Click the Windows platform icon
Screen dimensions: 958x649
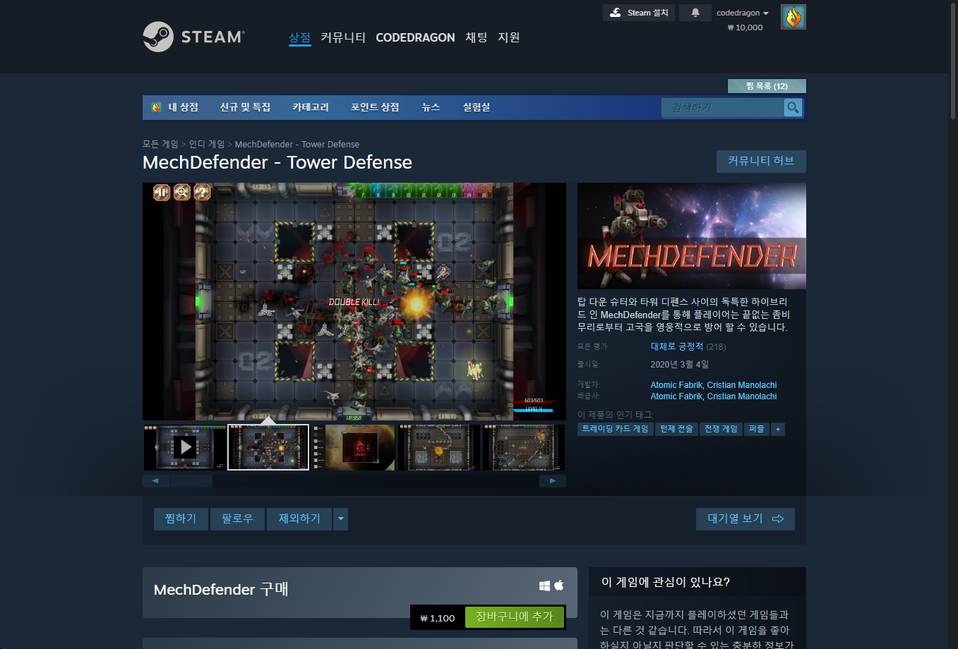click(x=544, y=586)
